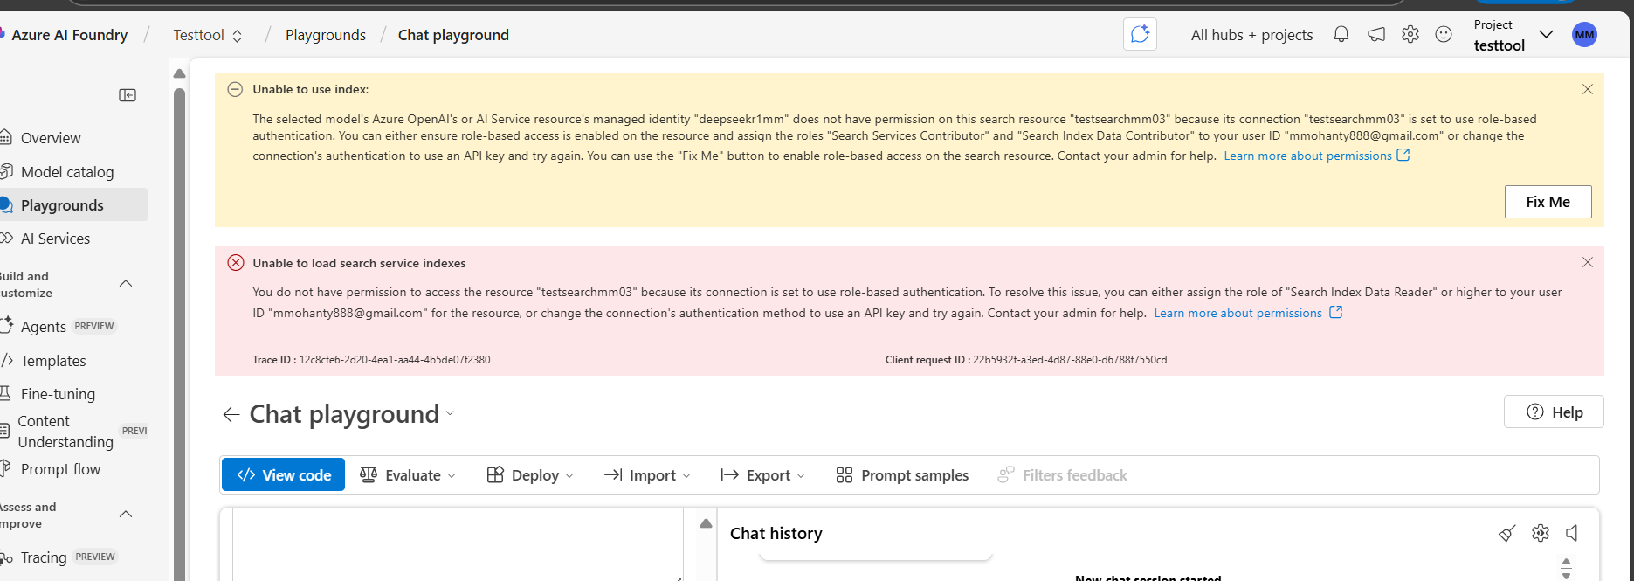Open the Deploy dropdown
The image size is (1634, 581).
click(530, 475)
